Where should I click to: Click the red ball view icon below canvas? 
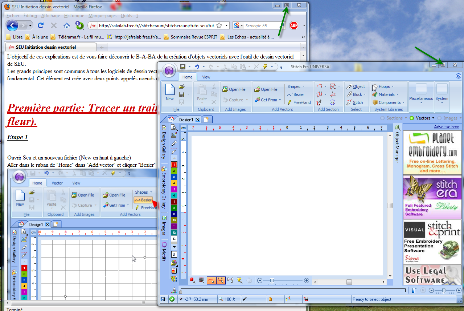point(192,280)
